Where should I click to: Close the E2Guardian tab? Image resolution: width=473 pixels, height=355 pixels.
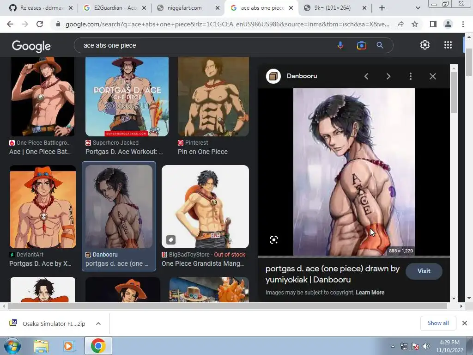(144, 8)
